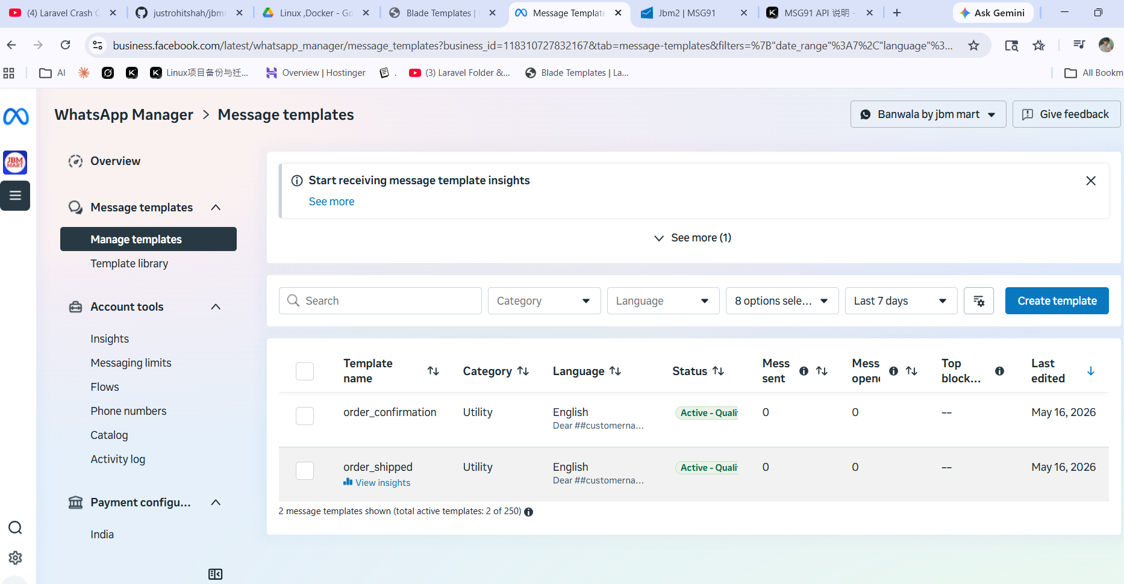Open the table column settings icon
The image size is (1124, 584).
pos(979,301)
